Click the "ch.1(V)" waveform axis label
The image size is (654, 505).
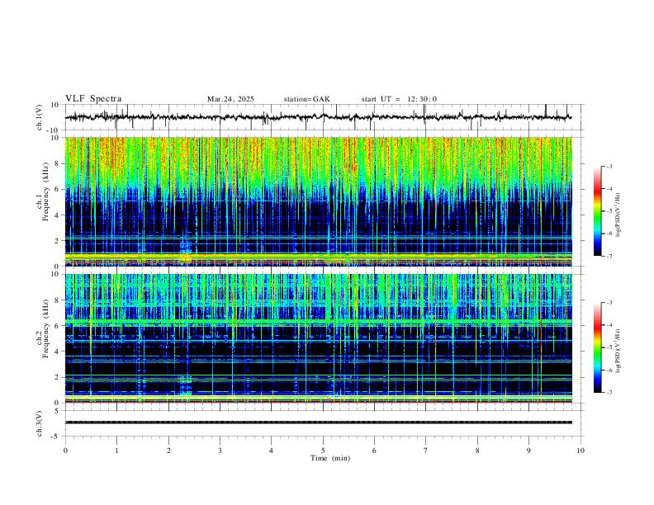[x=40, y=117]
